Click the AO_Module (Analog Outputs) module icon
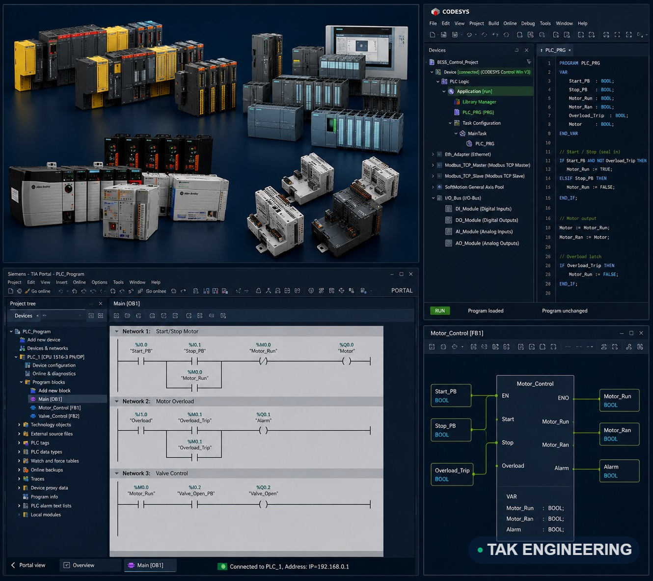This screenshot has width=653, height=581. 449,243
